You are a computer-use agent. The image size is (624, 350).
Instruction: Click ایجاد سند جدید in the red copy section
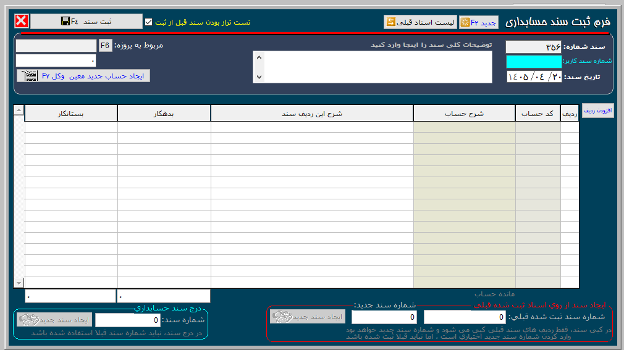click(x=308, y=317)
